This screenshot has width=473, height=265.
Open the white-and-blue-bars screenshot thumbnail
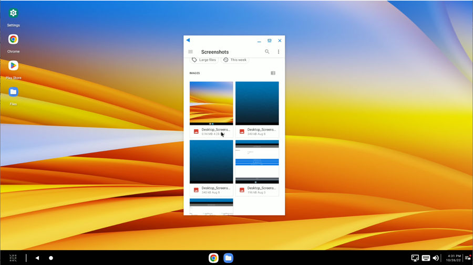257,162
